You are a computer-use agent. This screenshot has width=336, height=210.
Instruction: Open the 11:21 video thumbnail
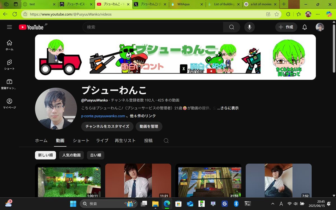[138, 181]
